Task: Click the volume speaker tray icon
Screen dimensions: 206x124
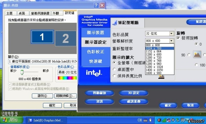Action: [159, 120]
